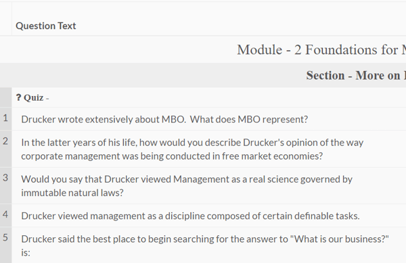Image resolution: width=406 pixels, height=263 pixels.
Task: Click the question mark Quiz icon
Action: tap(18, 98)
